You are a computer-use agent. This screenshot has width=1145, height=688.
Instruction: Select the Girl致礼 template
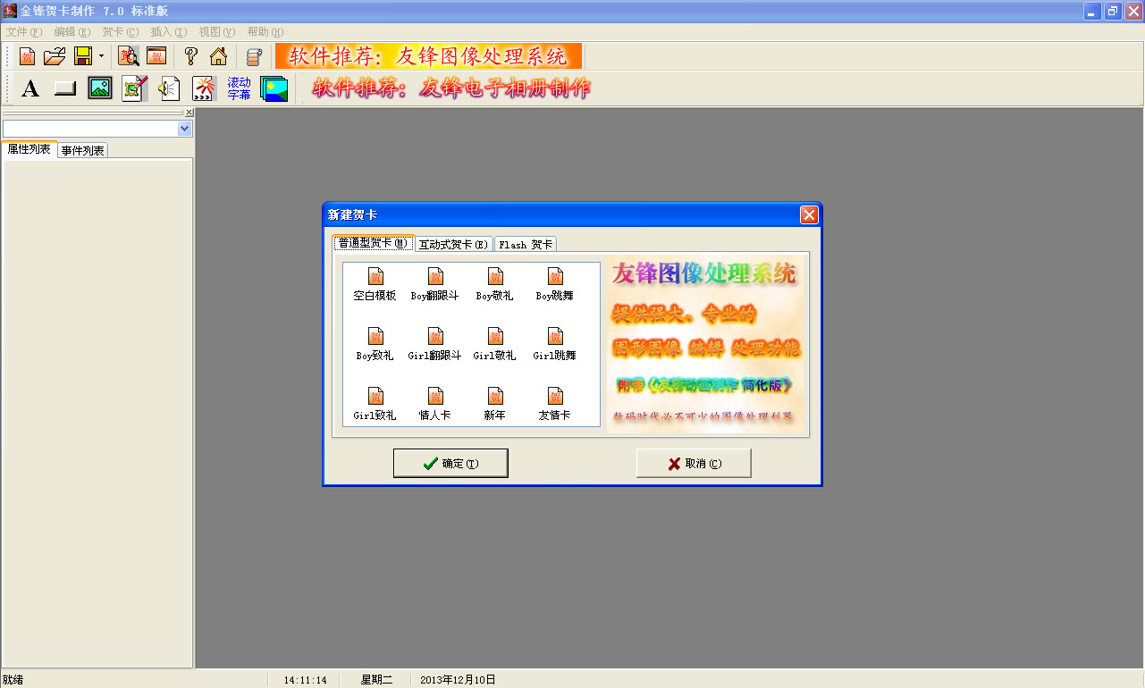[x=375, y=404]
